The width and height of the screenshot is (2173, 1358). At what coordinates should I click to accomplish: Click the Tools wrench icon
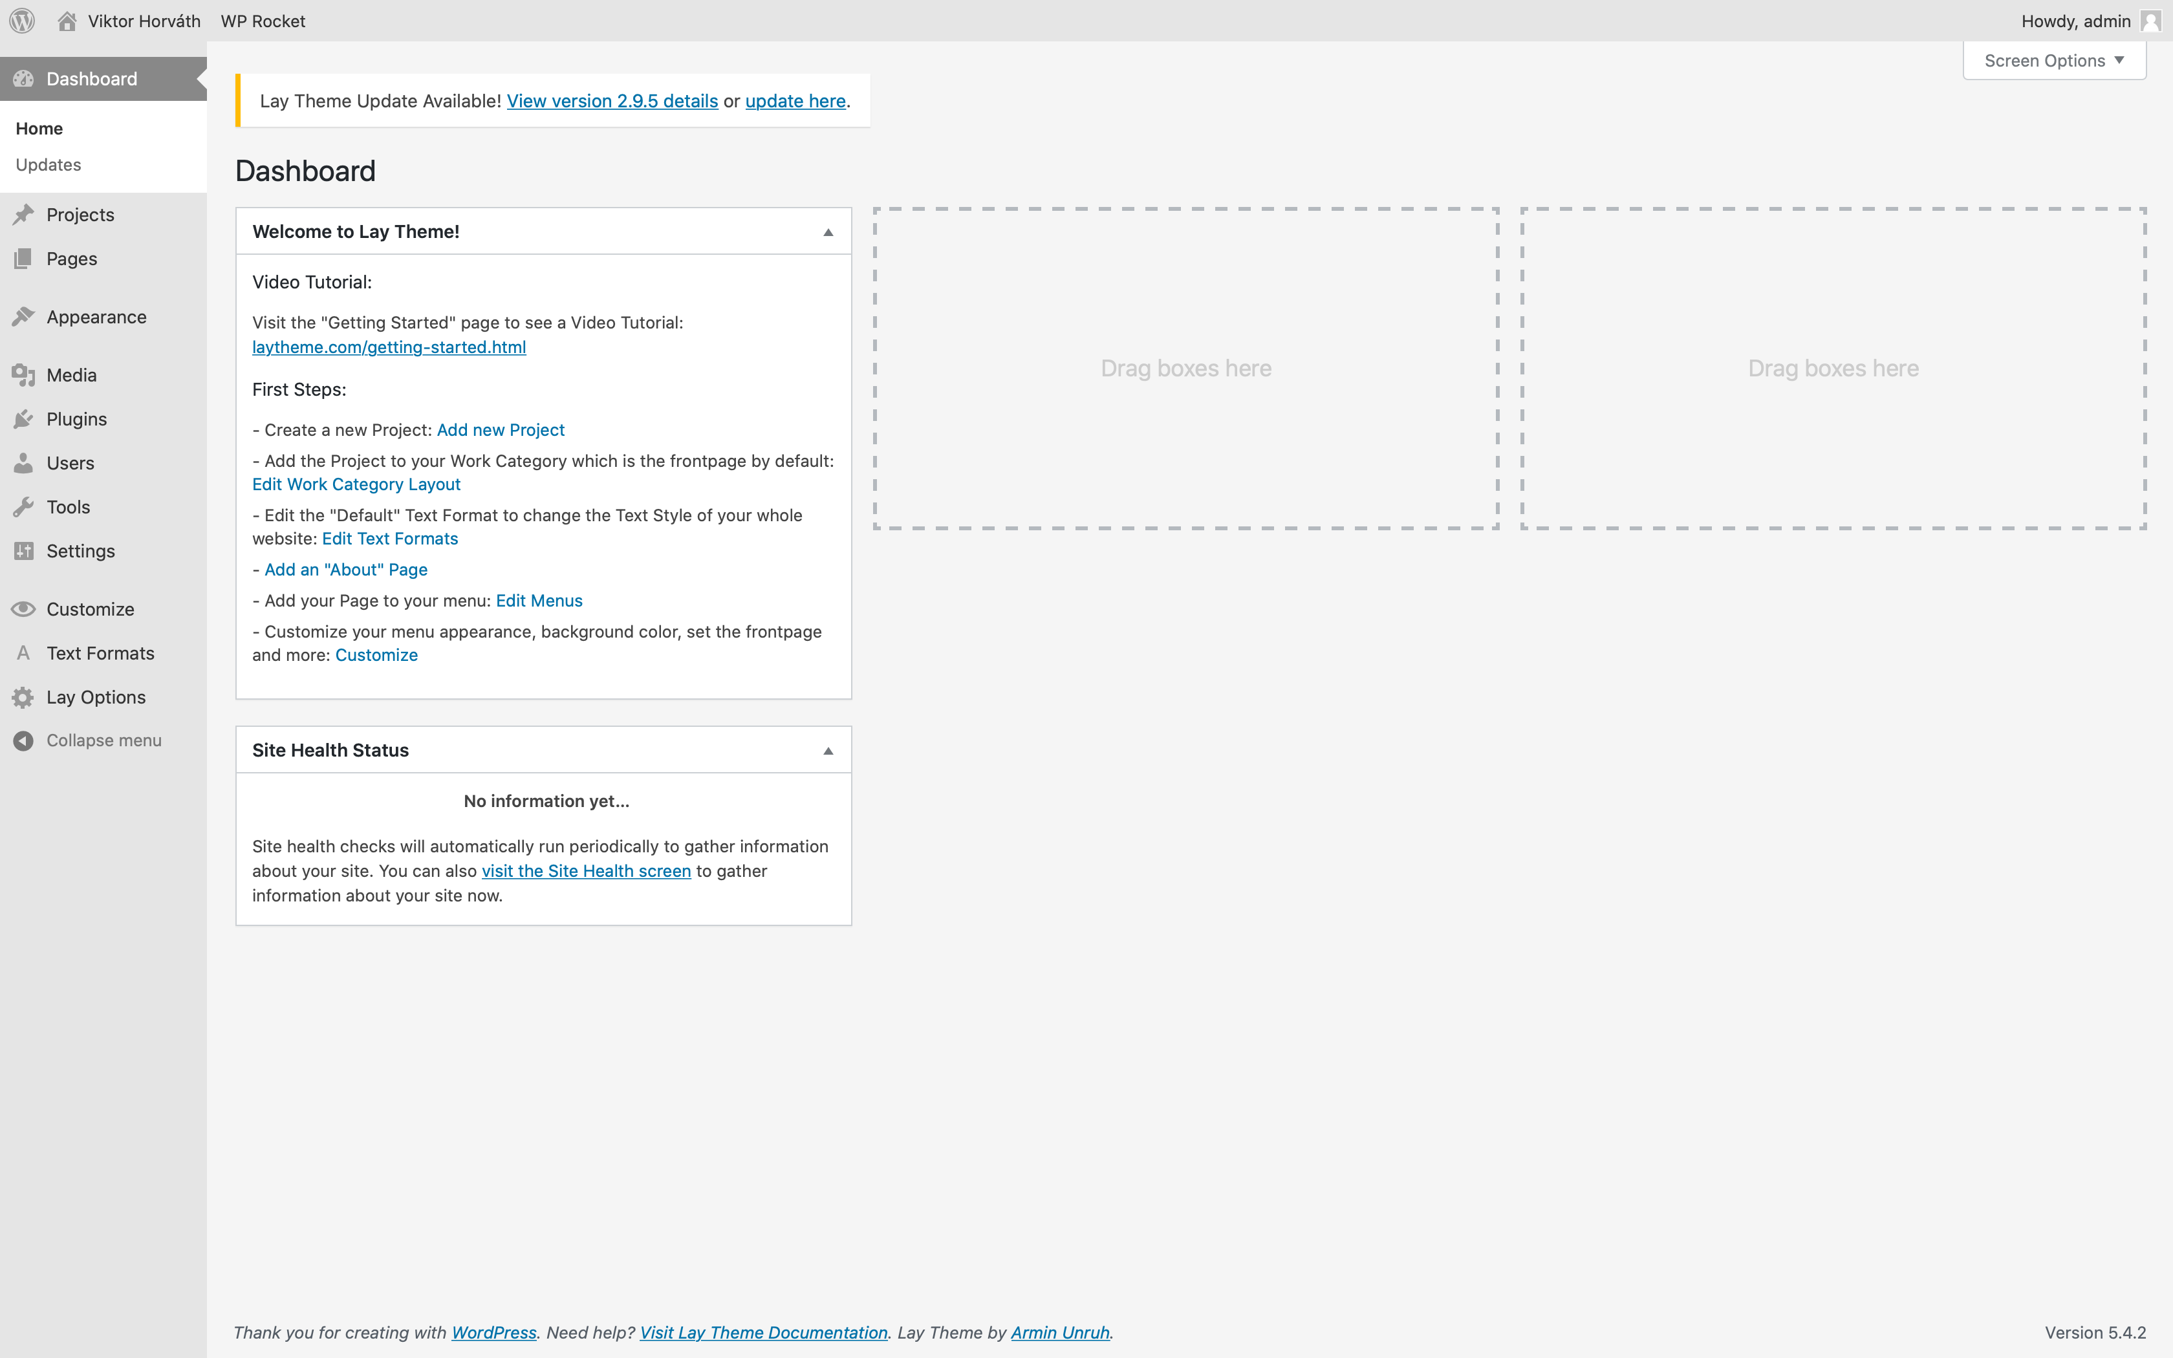click(x=23, y=508)
